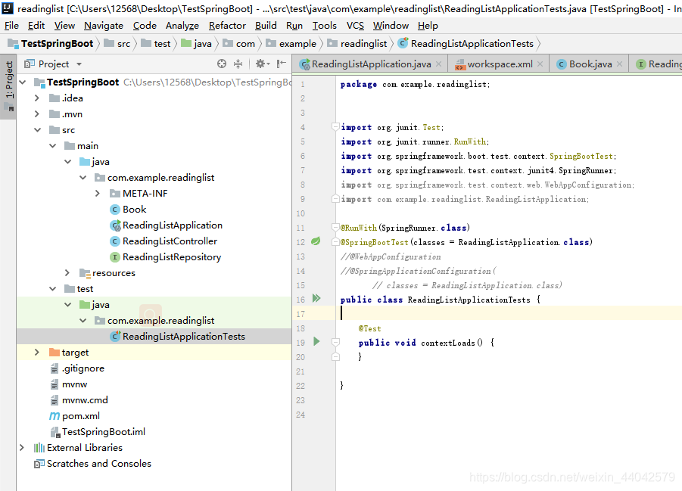Viewport: 682px width, 491px height.
Task: Select ReadingListApplicationTests in project tree
Action: pos(183,337)
